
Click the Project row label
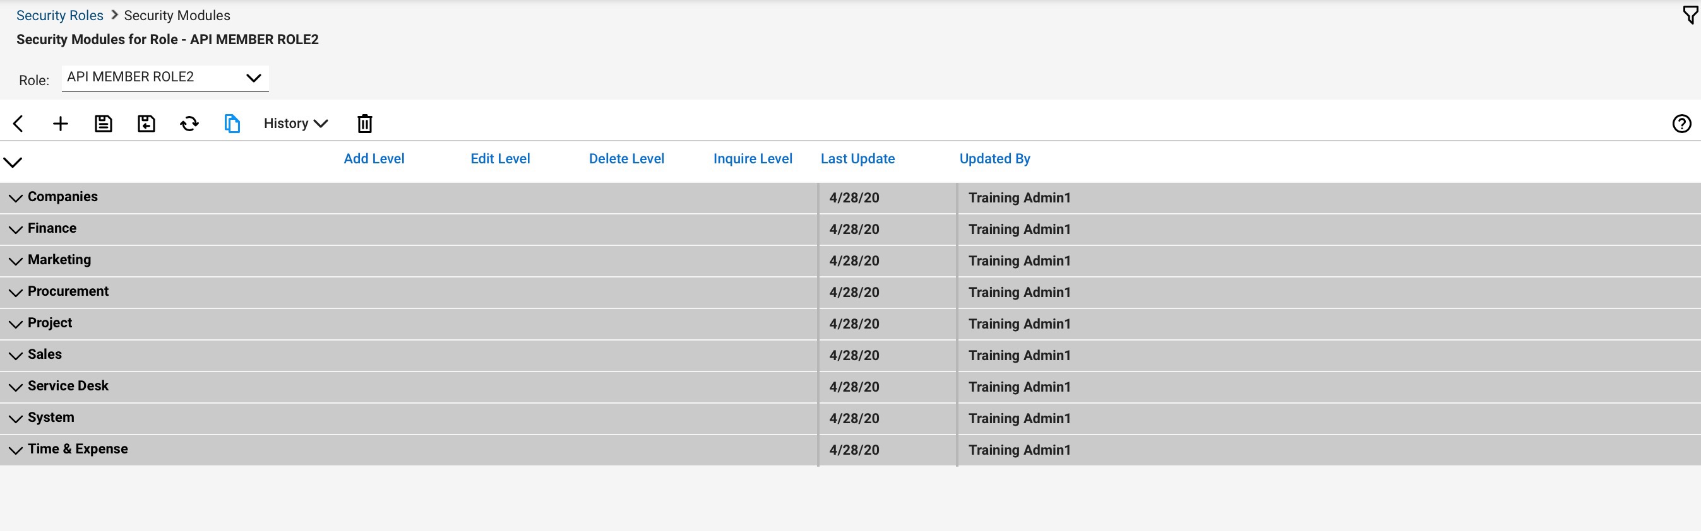(x=50, y=322)
